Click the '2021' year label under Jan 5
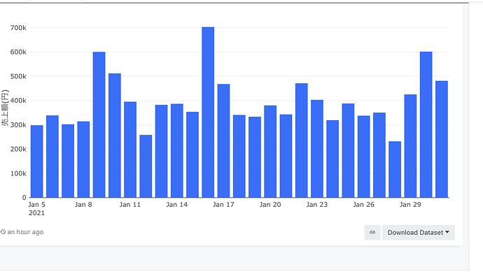The width and height of the screenshot is (483, 276). tap(36, 213)
